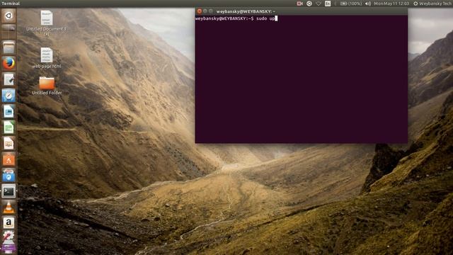Viewport: 453px width, 255px height.
Task: Open the clock showing Mon May 11 12:03
Action: pyautogui.click(x=391, y=4)
